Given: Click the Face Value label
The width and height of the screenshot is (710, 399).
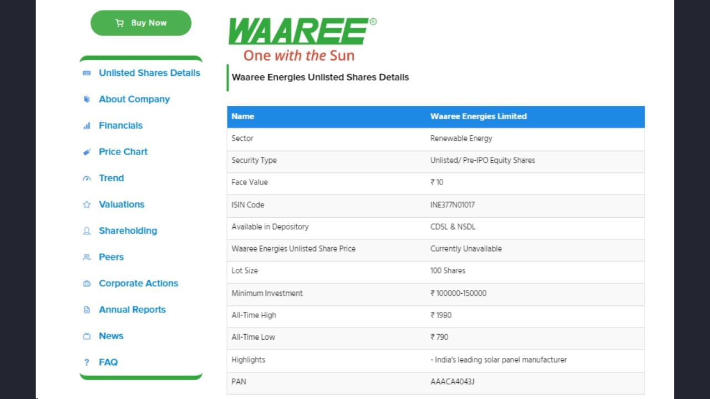Looking at the screenshot, I should (x=250, y=182).
